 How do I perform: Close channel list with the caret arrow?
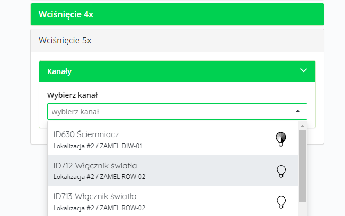coord(298,111)
